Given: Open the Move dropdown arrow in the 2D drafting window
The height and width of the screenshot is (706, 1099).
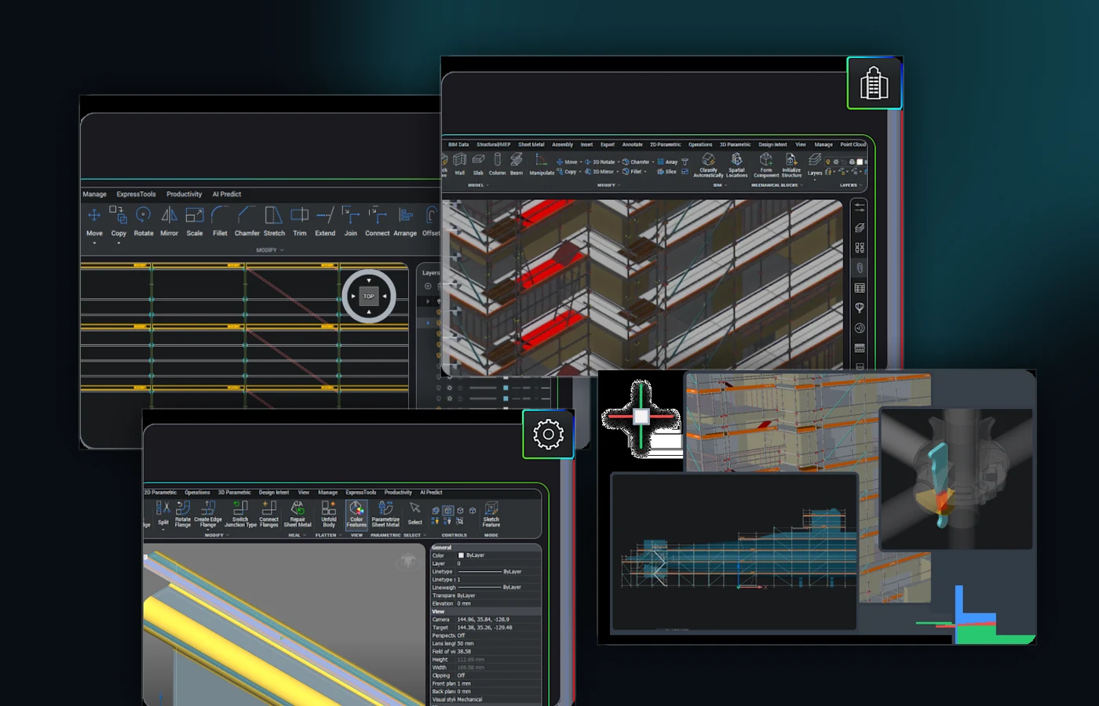Looking at the screenshot, I should click(x=94, y=243).
